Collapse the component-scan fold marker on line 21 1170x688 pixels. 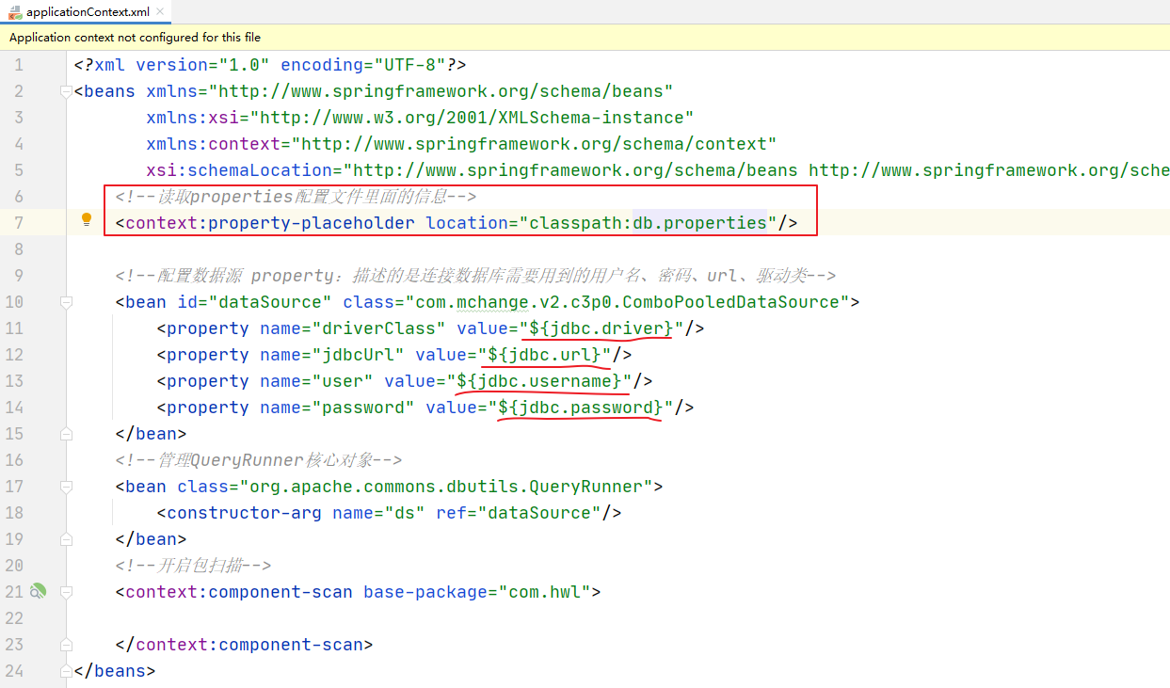(x=66, y=592)
